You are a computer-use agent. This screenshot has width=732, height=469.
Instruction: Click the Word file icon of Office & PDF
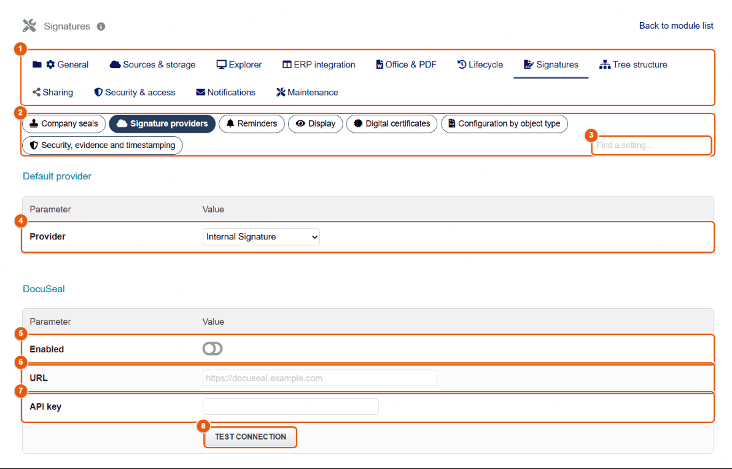[x=379, y=65]
